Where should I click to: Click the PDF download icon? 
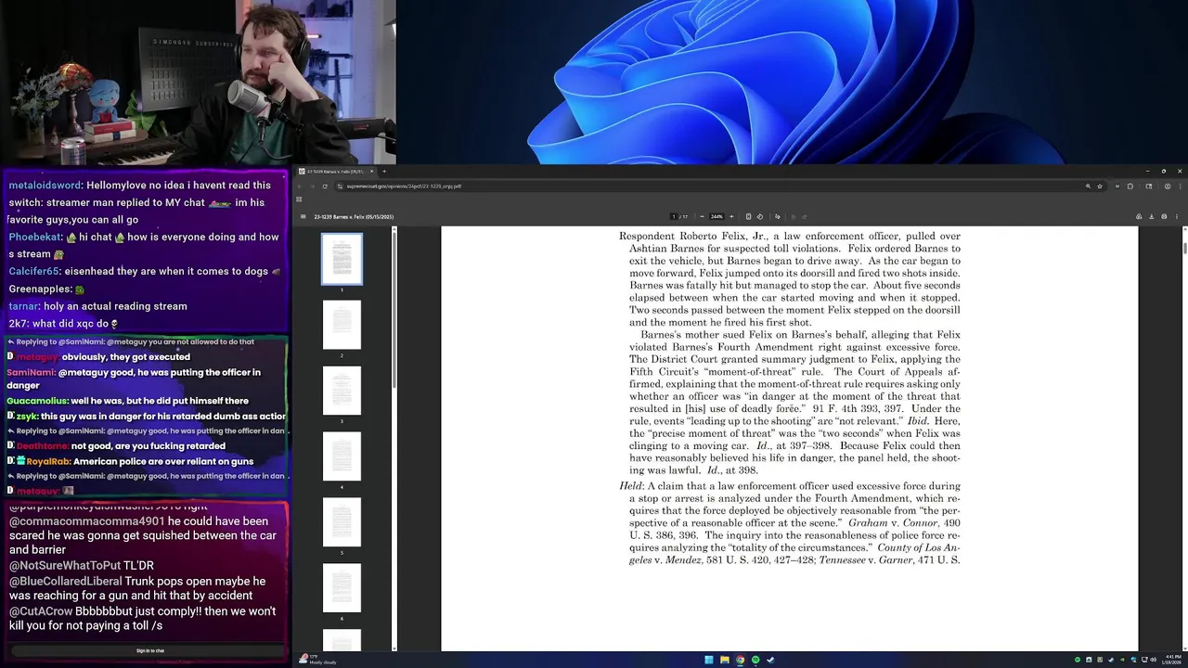tap(1151, 216)
